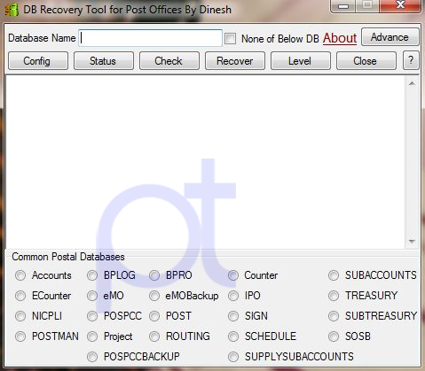Select the BPRO radio button
The width and height of the screenshot is (425, 371).
pyautogui.click(x=154, y=275)
